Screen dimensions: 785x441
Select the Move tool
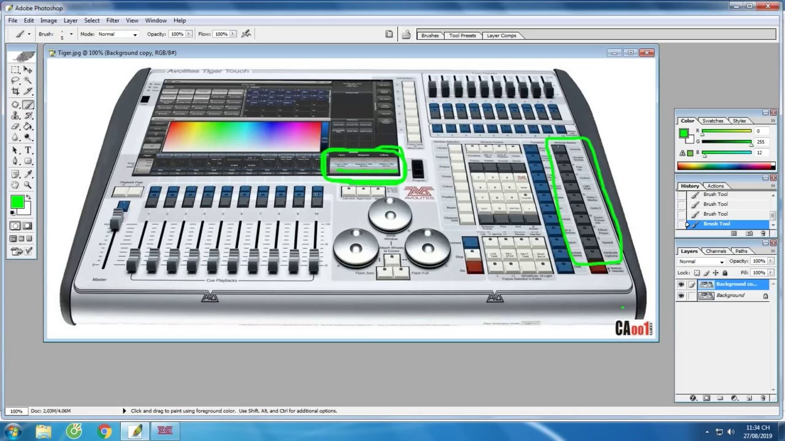pyautogui.click(x=28, y=70)
